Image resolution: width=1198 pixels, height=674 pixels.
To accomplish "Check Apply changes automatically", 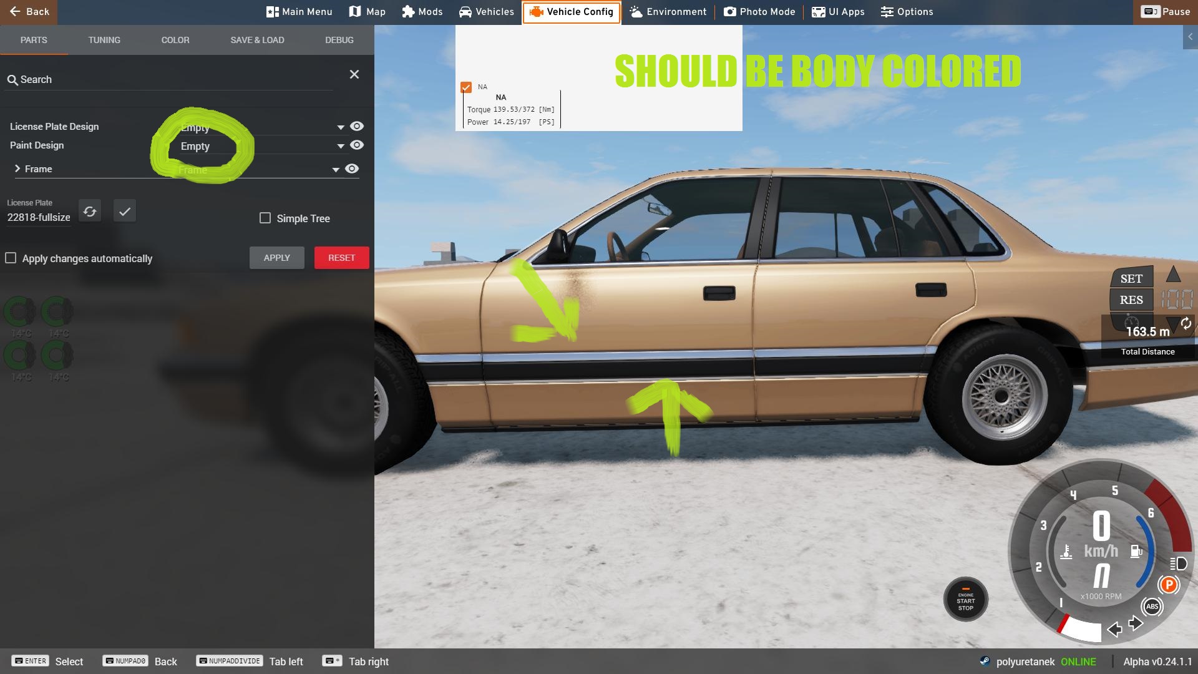I will coord(11,258).
